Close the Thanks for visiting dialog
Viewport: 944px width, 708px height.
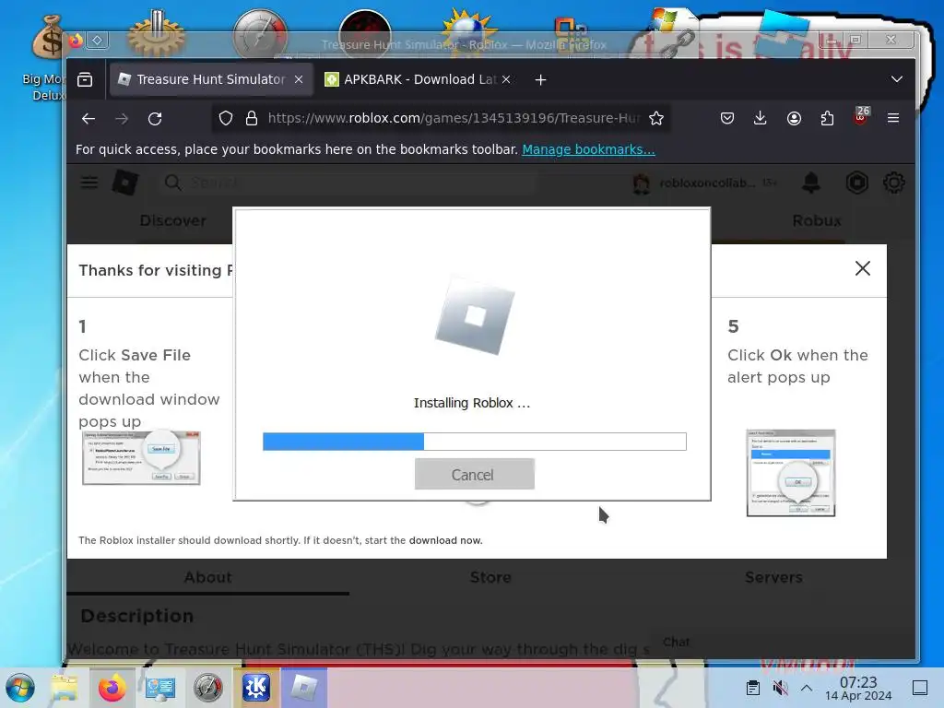click(862, 268)
